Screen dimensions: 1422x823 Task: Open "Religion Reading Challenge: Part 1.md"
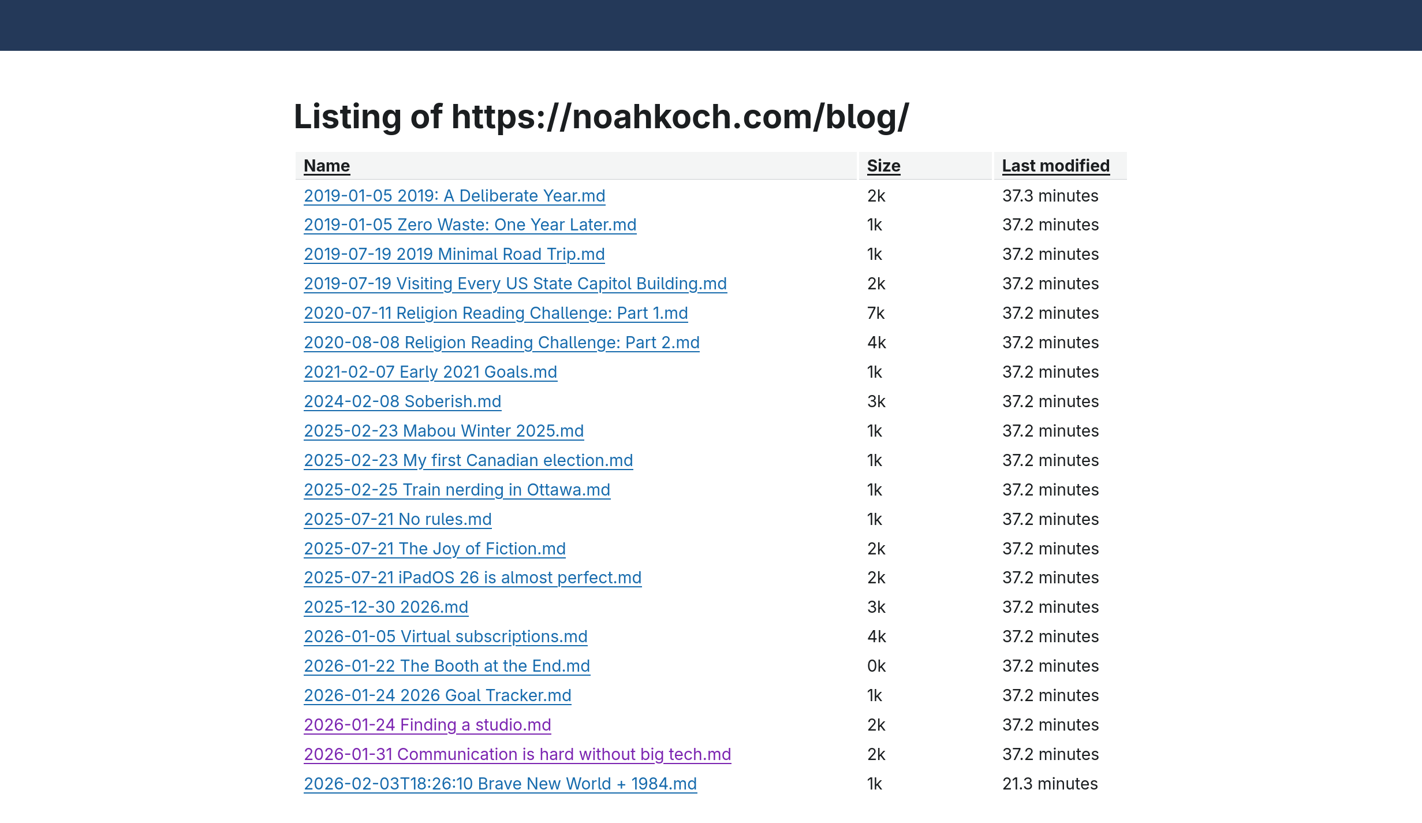(496, 313)
